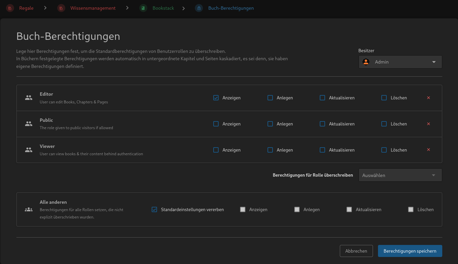This screenshot has height=264, width=458.
Task: Click the Editor role group icon
Action: click(x=29, y=98)
